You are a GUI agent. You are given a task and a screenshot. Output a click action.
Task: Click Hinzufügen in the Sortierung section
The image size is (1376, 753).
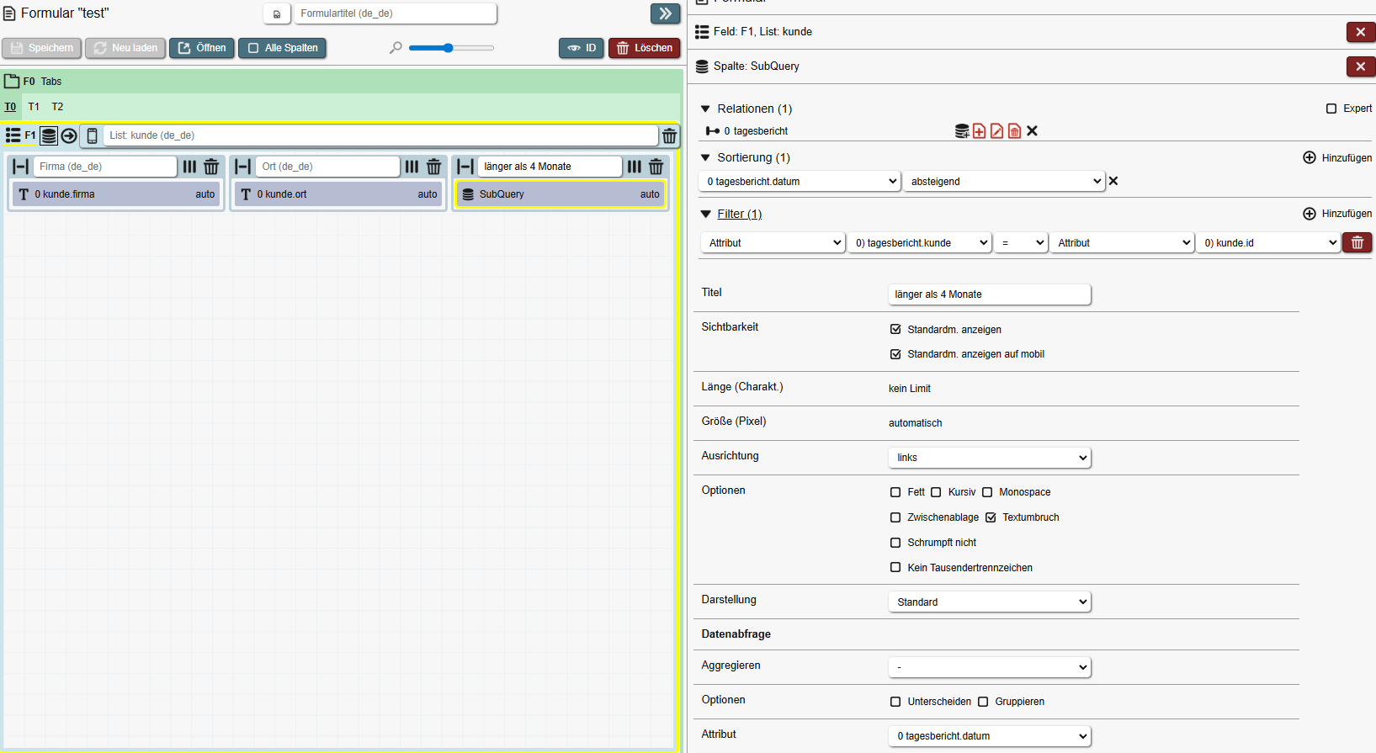1337,158
